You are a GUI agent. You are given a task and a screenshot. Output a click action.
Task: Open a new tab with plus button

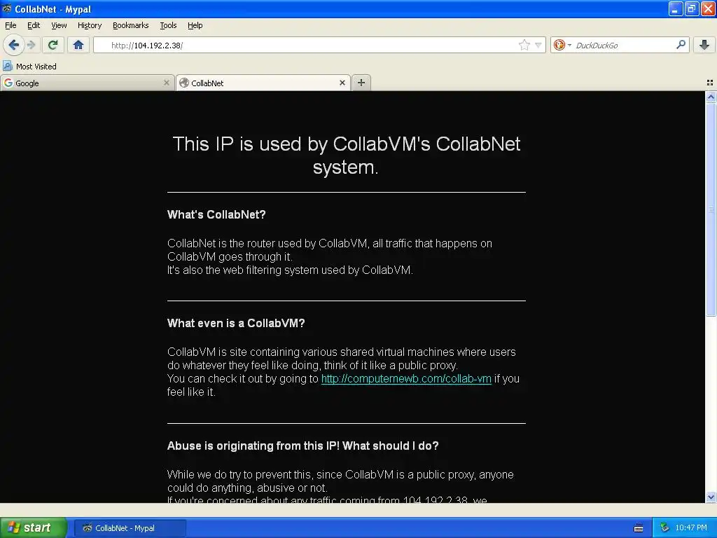tap(361, 83)
